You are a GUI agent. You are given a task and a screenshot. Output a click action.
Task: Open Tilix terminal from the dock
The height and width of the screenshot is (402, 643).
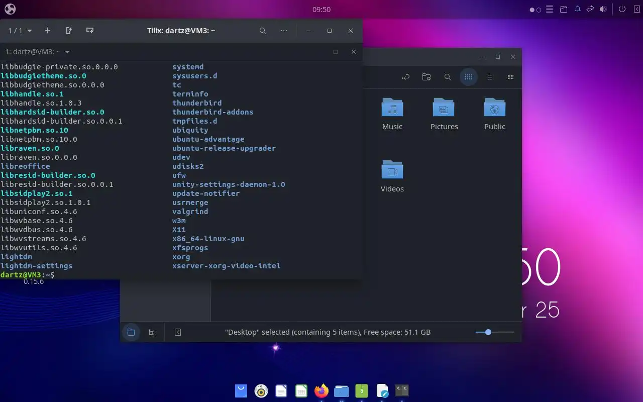click(x=402, y=390)
